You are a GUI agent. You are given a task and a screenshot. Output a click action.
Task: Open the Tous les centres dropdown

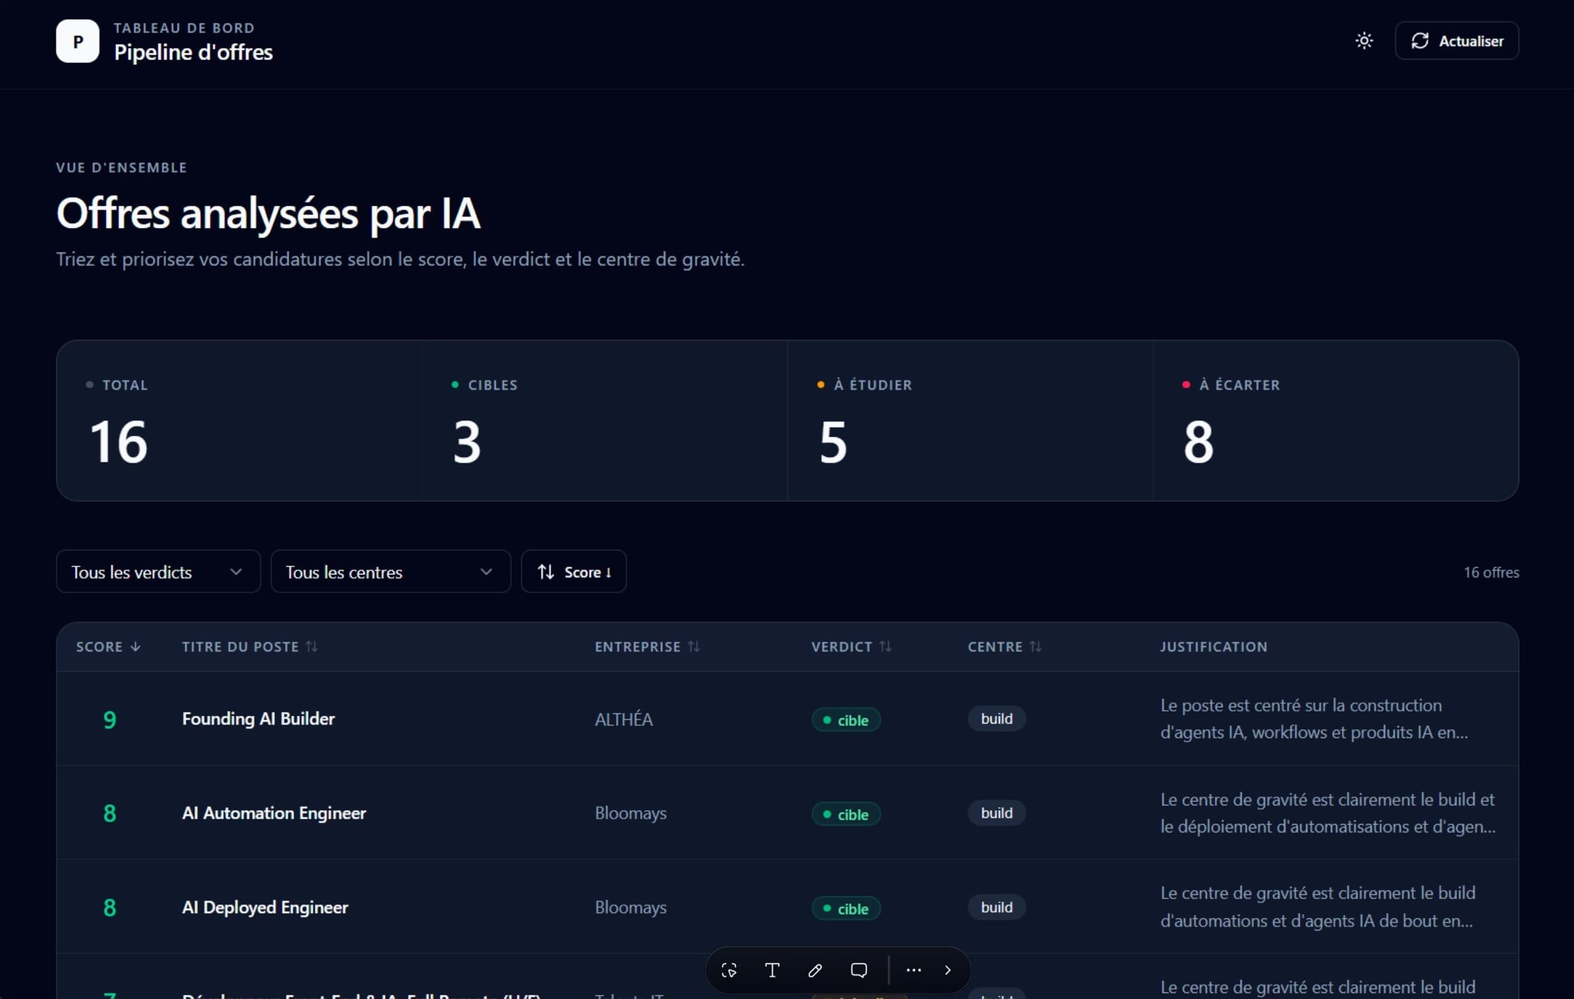click(390, 572)
